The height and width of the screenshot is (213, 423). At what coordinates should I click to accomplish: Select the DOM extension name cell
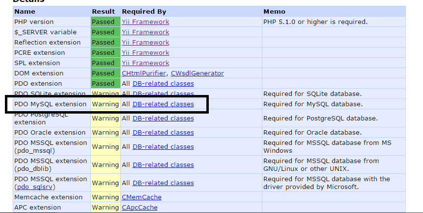point(52,73)
